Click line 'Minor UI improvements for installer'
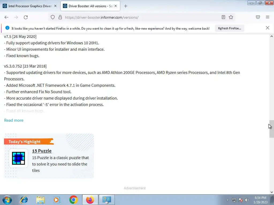 click(54, 49)
